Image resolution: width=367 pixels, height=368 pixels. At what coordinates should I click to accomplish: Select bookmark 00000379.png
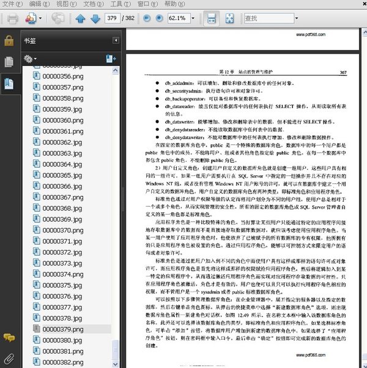(63, 329)
